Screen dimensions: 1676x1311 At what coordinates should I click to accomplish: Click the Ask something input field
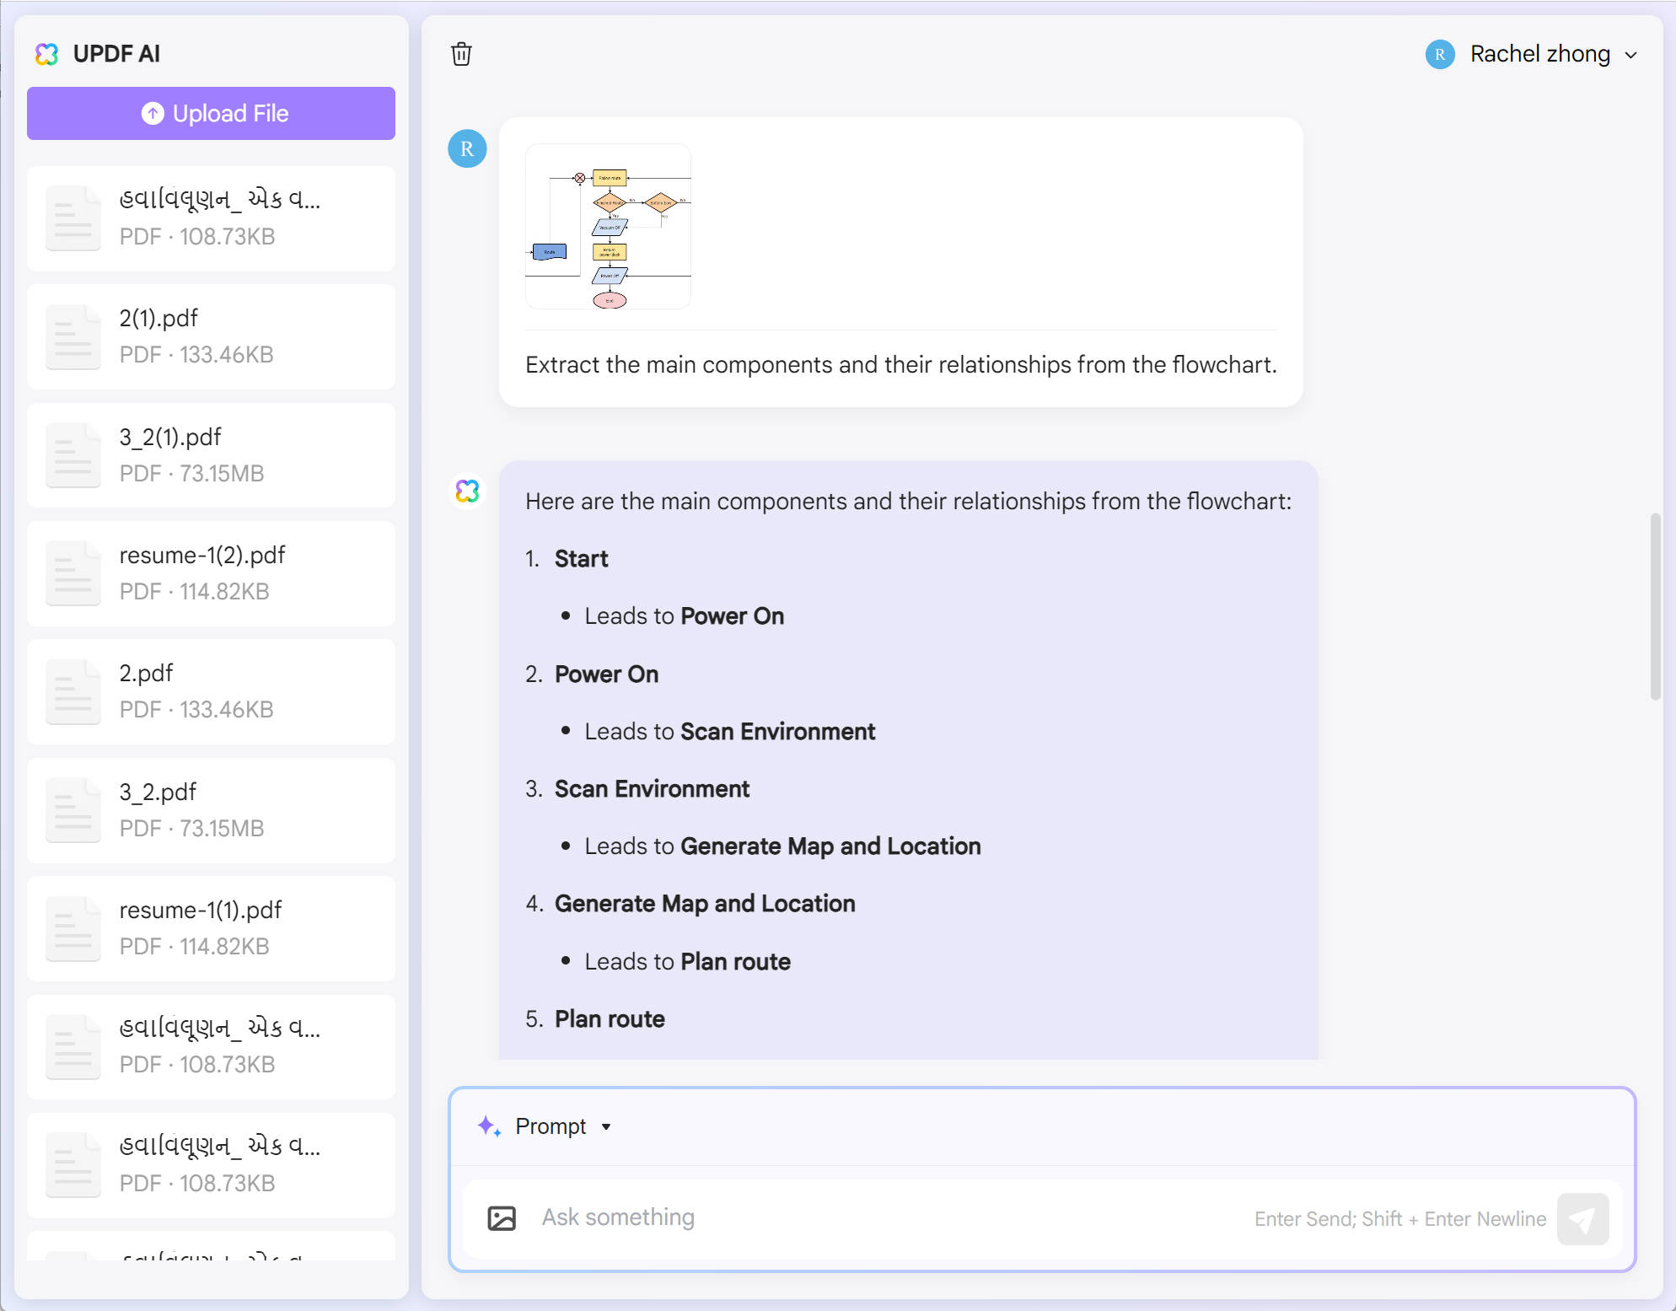[885, 1217]
